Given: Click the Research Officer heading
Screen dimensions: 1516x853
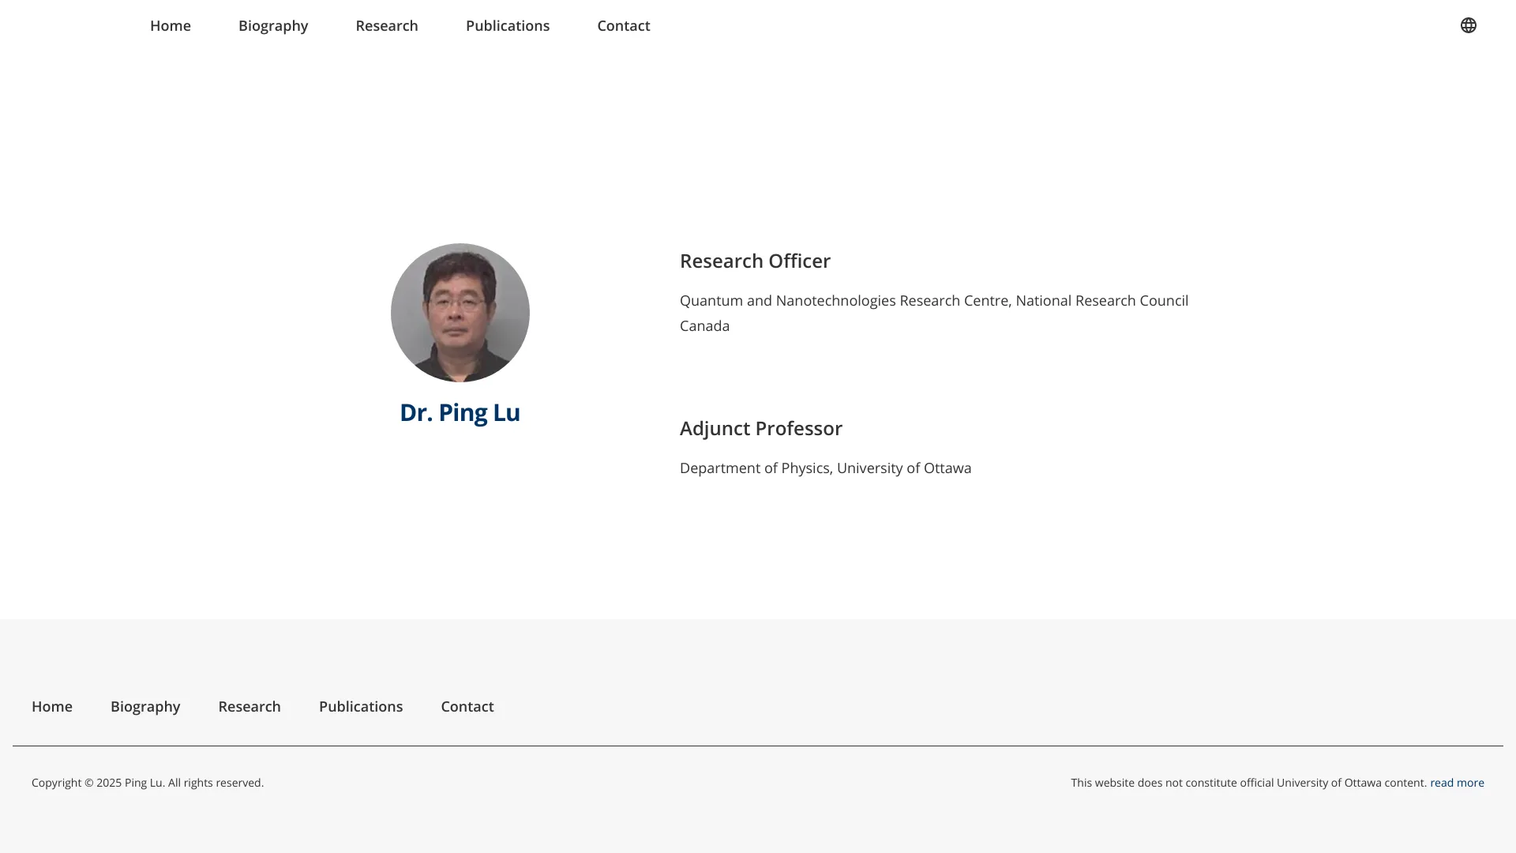Looking at the screenshot, I should 755,261.
